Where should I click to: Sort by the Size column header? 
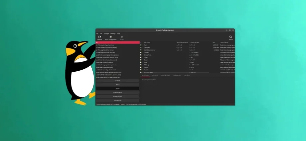214,42
